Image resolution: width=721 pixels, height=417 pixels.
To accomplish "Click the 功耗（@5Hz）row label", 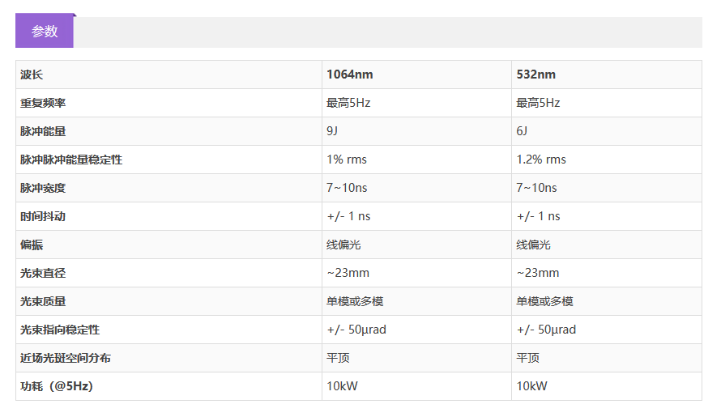I will point(57,386).
